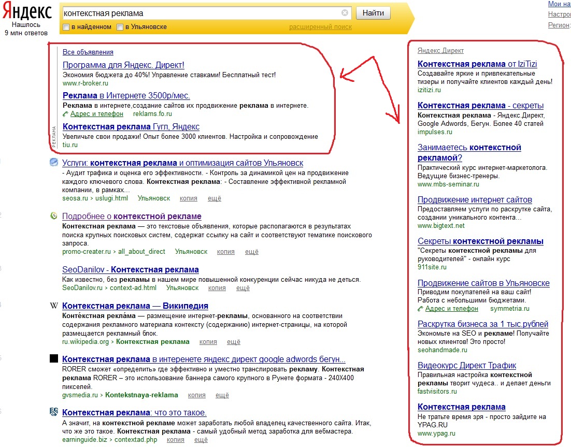Image resolution: width=571 pixels, height=447 pixels.
Task: Click the izitizi.ru ad URL
Action: 429,90
